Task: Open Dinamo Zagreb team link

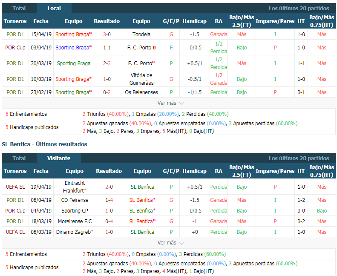Action: [x=75, y=232]
